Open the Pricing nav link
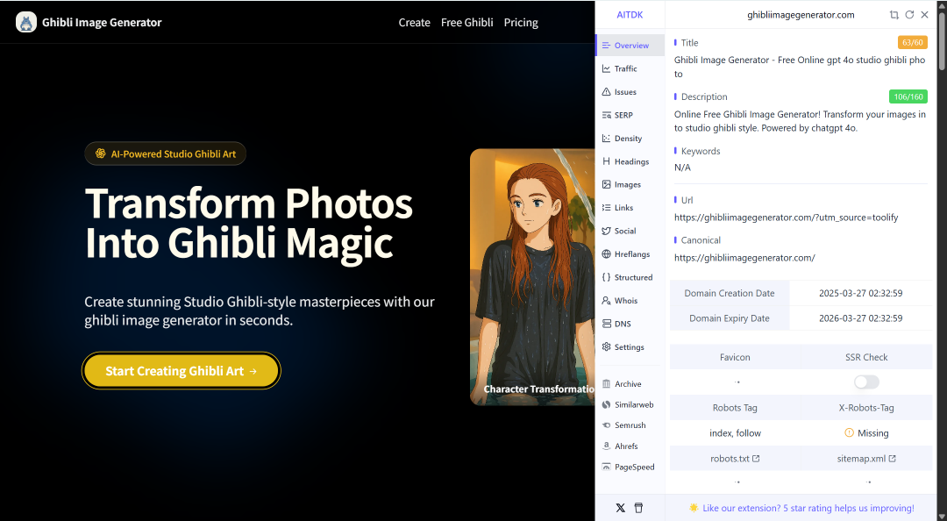The image size is (947, 521). (x=521, y=22)
